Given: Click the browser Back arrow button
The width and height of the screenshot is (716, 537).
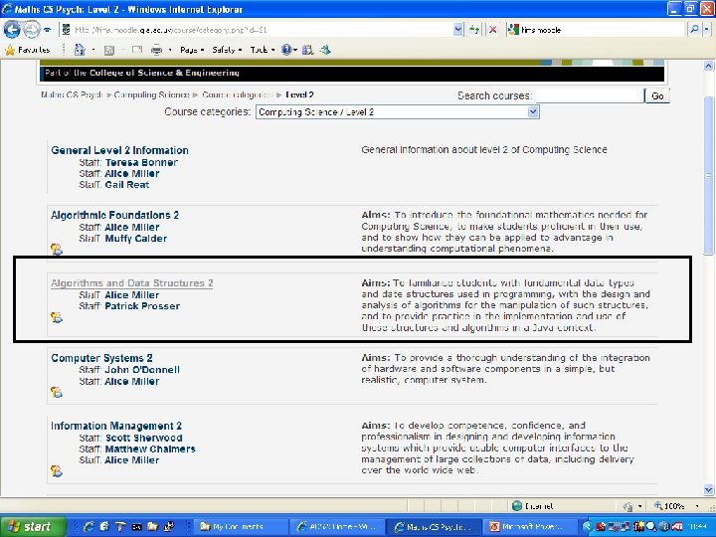Looking at the screenshot, I should tap(12, 30).
